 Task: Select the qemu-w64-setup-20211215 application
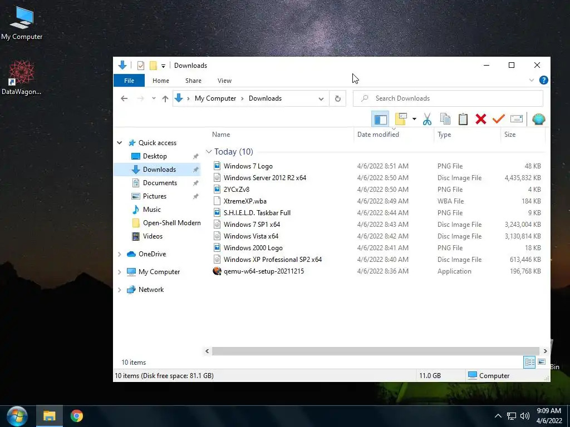point(263,271)
